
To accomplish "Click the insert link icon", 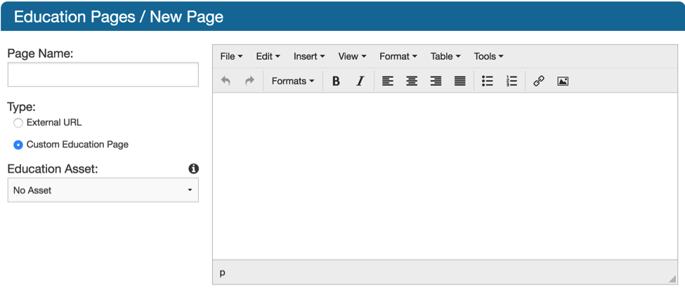I will pos(539,81).
